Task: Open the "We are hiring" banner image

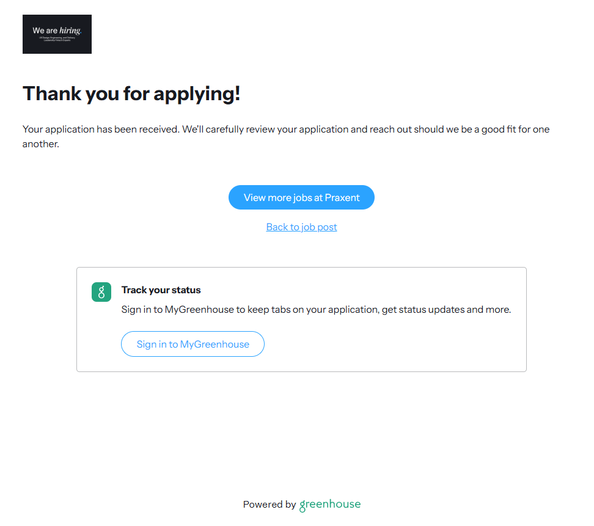Action: click(x=57, y=34)
